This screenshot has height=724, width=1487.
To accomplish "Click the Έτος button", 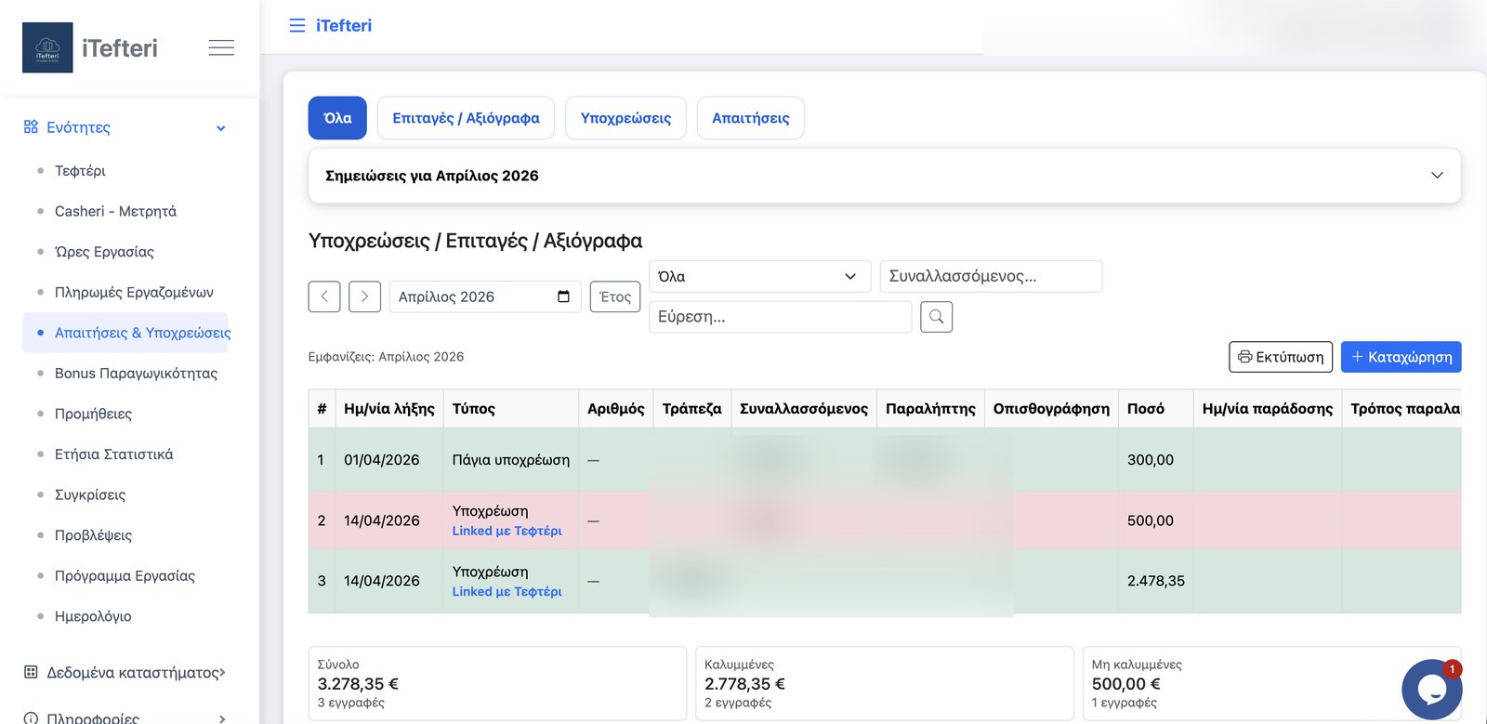I will [615, 296].
